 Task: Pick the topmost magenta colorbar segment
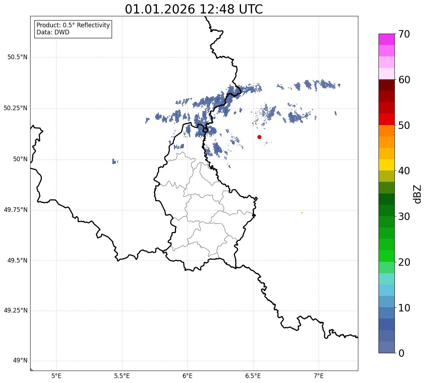pos(386,39)
